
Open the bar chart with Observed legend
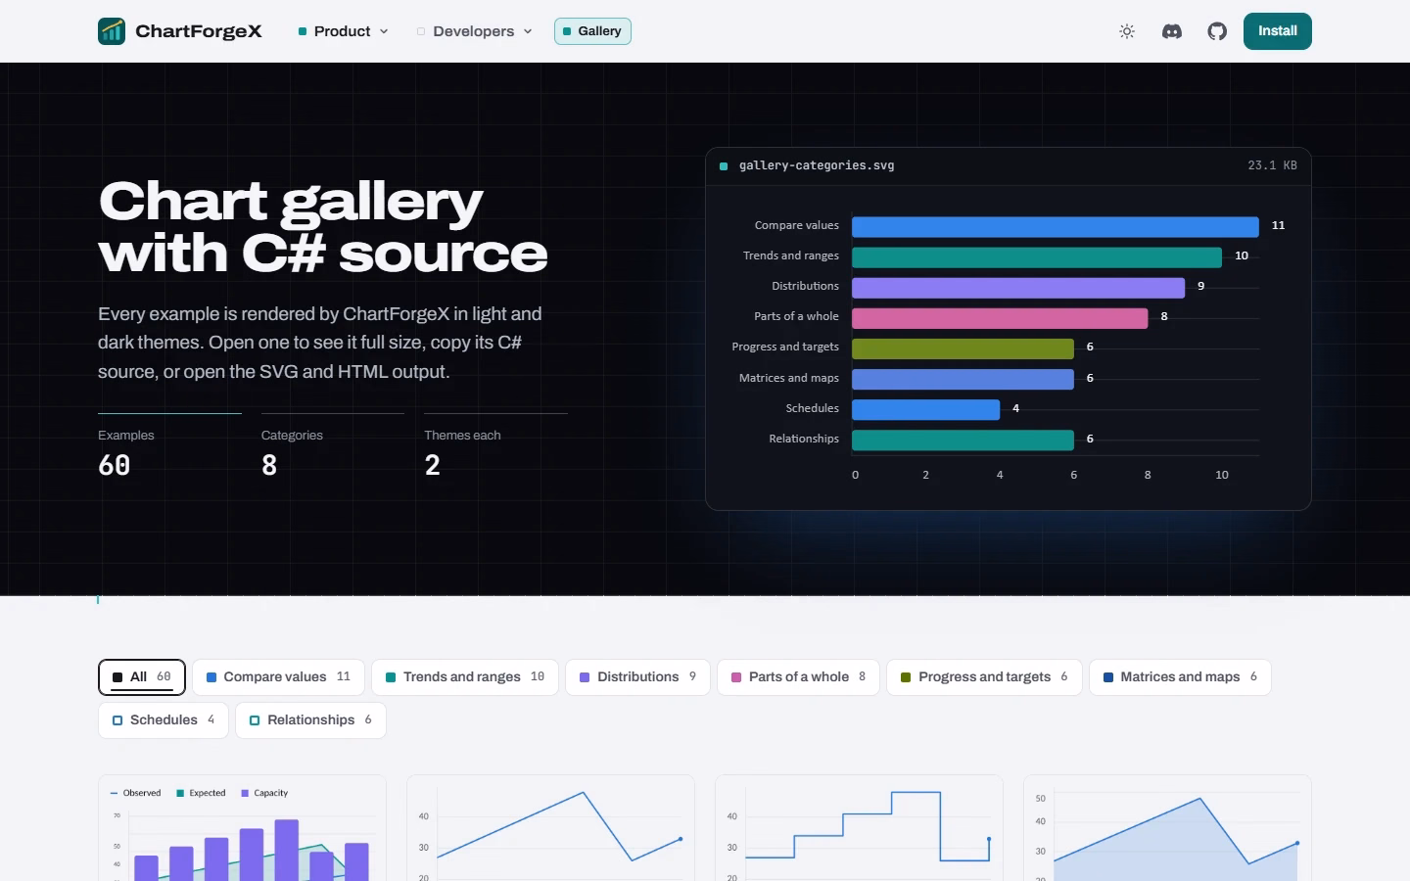pyautogui.click(x=242, y=828)
